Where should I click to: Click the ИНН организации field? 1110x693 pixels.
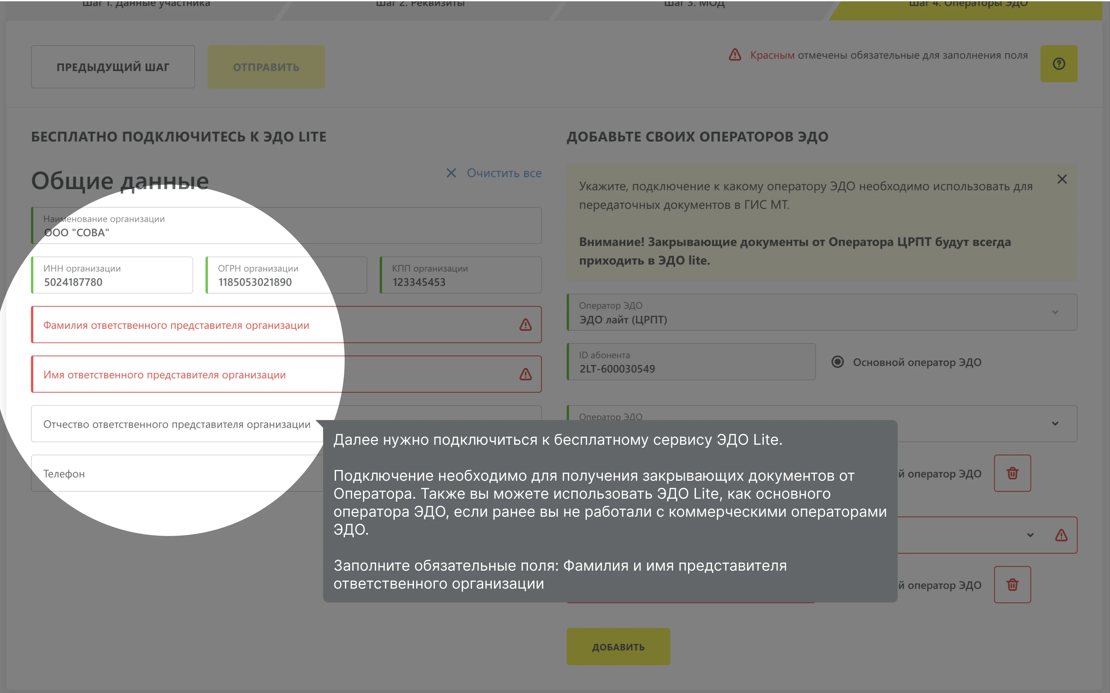(x=112, y=275)
